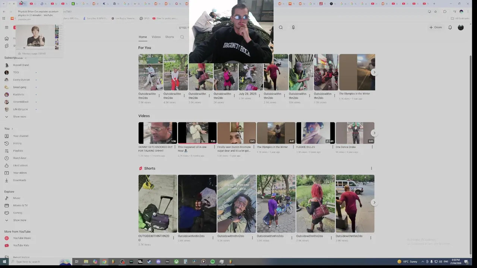Open Discord from the taskbar
This screenshot has height=268, width=477.
pos(158,262)
